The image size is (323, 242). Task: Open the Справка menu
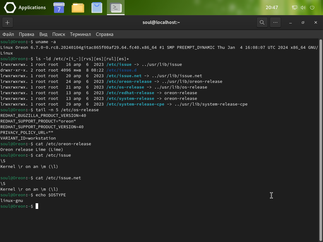click(x=104, y=34)
